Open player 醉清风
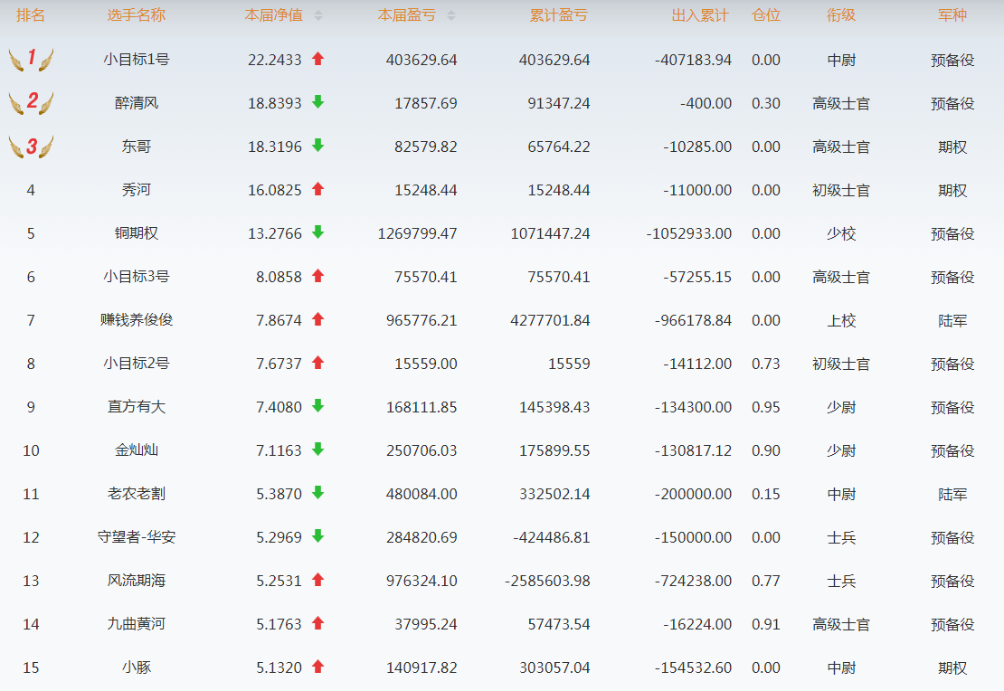1004x691 pixels. point(137,103)
